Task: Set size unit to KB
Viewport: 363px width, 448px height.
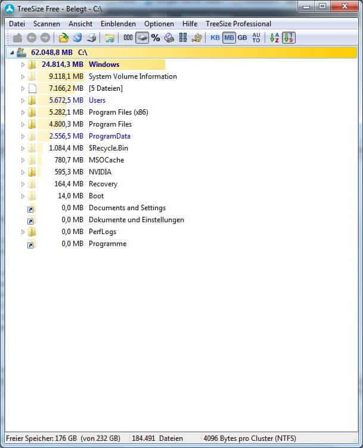Action: pos(215,38)
